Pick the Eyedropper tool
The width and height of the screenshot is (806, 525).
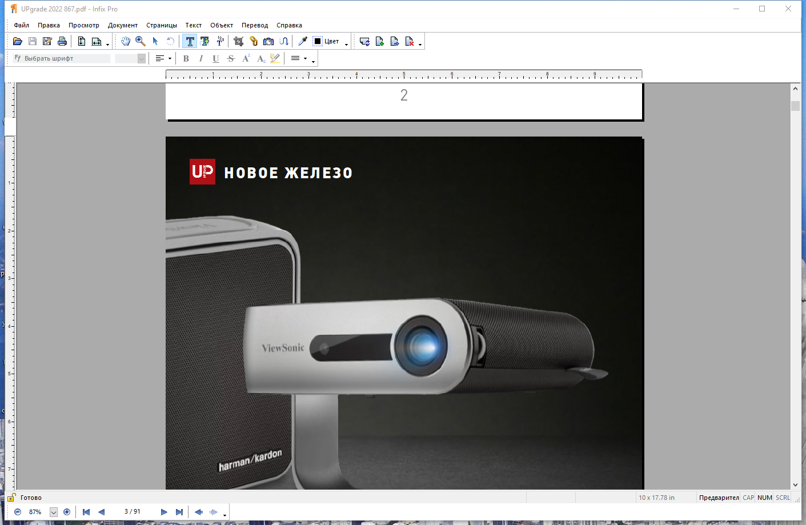[x=303, y=41]
